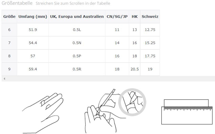215x134 pixels.
Task: Select the size 6 row cell
Action: (x=9, y=30)
